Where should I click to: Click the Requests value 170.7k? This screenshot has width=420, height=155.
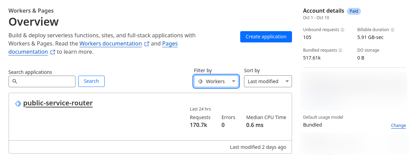coord(199,125)
